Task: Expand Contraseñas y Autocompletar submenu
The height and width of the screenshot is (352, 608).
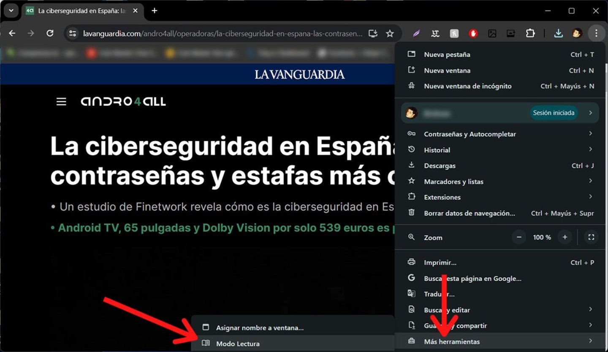Action: pos(500,134)
